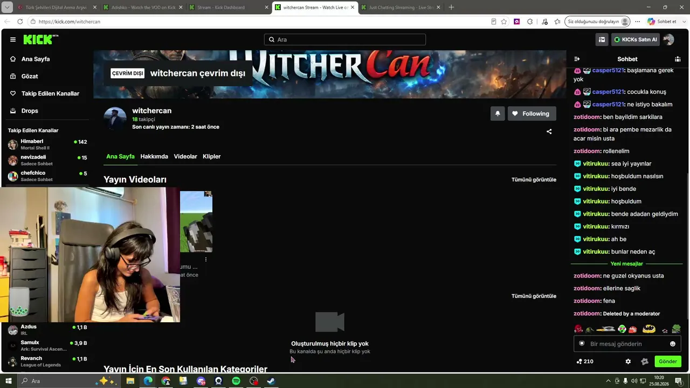Viewport: 690px width, 388px height.
Task: Open Himaberl channel in followed list
Action: 48,144
